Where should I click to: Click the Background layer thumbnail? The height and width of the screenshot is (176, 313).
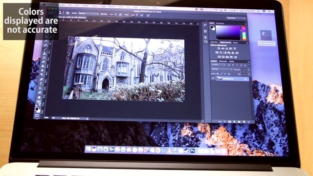pyautogui.click(x=220, y=78)
